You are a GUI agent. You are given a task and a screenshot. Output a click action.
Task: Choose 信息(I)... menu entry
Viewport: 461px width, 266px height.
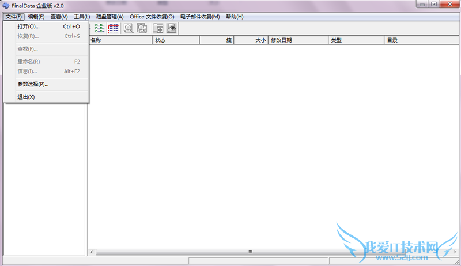click(46, 71)
